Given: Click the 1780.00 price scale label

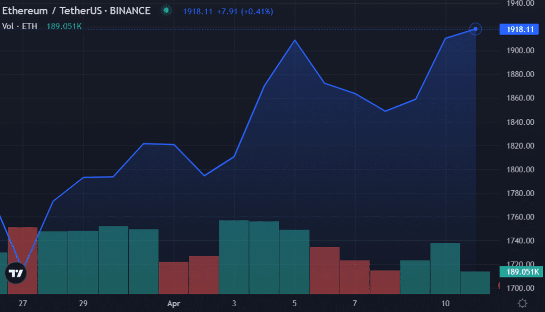Looking at the screenshot, I should (x=521, y=193).
